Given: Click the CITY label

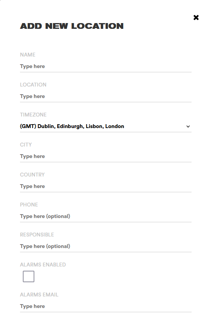Looking at the screenshot, I should 26,145.
